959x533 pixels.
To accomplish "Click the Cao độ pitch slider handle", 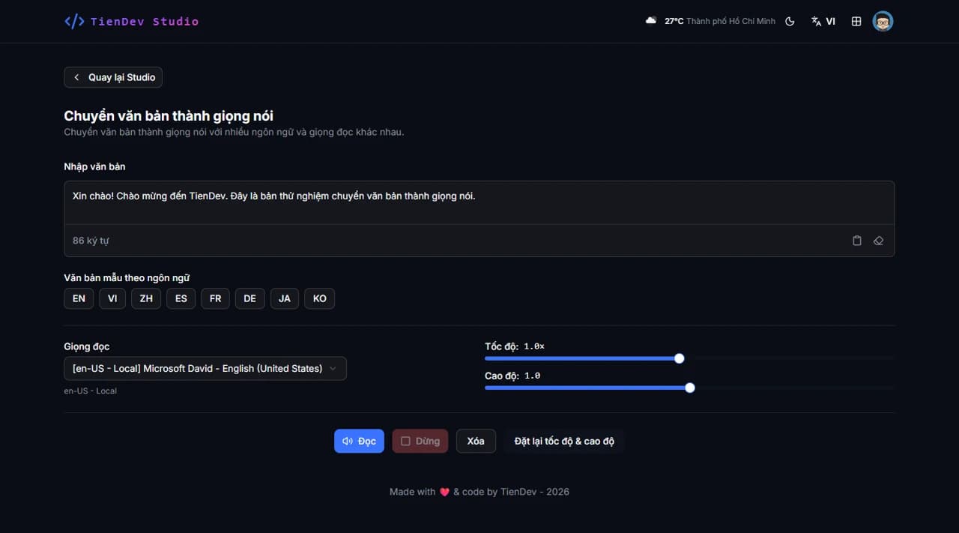I will (690, 388).
